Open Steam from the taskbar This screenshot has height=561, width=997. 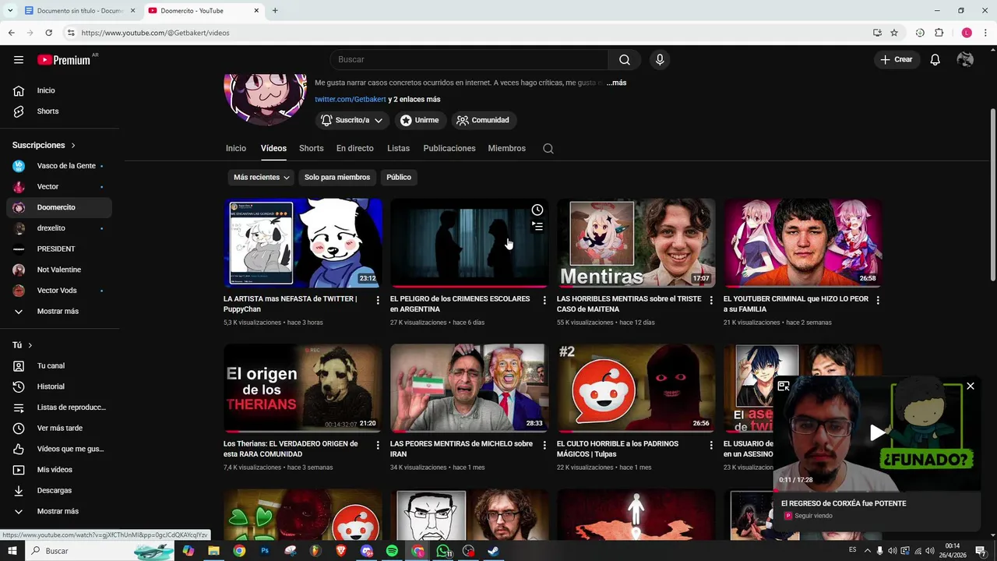point(494,551)
